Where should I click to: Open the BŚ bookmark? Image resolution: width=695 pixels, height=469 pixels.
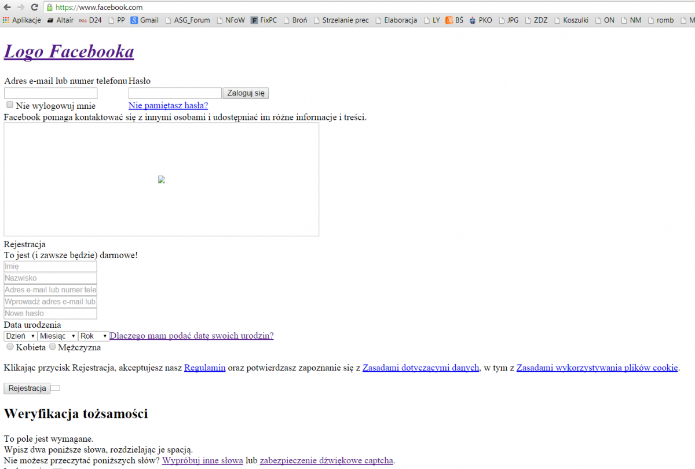pos(454,20)
